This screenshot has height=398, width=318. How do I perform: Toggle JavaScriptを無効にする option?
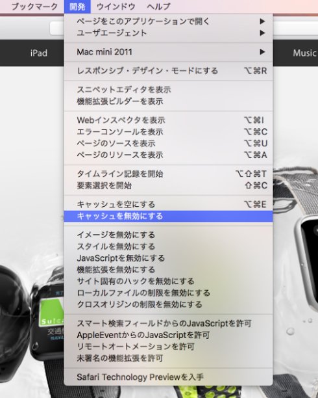(169, 258)
